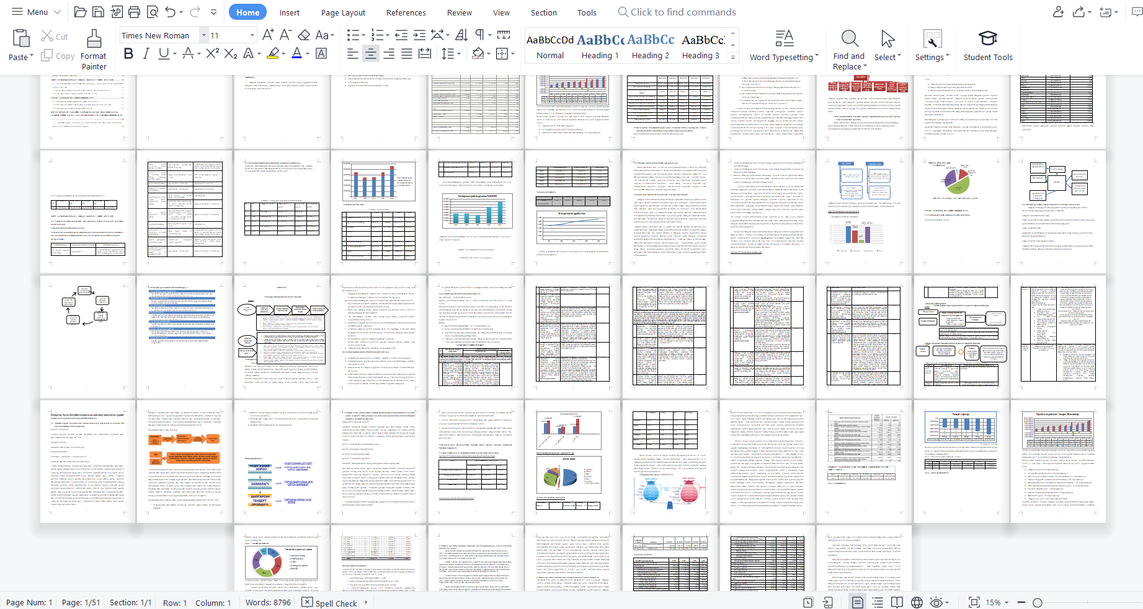Click the Find and Replace magnifier icon
The width and height of the screenshot is (1143, 609).
[849, 39]
